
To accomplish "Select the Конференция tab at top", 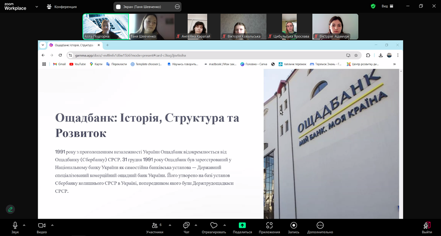I will click(x=62, y=7).
